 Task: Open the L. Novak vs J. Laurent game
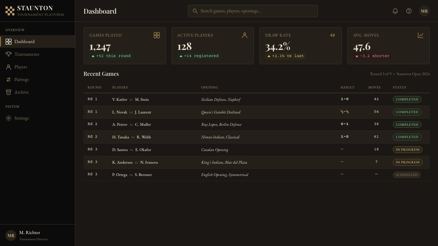coord(257,112)
